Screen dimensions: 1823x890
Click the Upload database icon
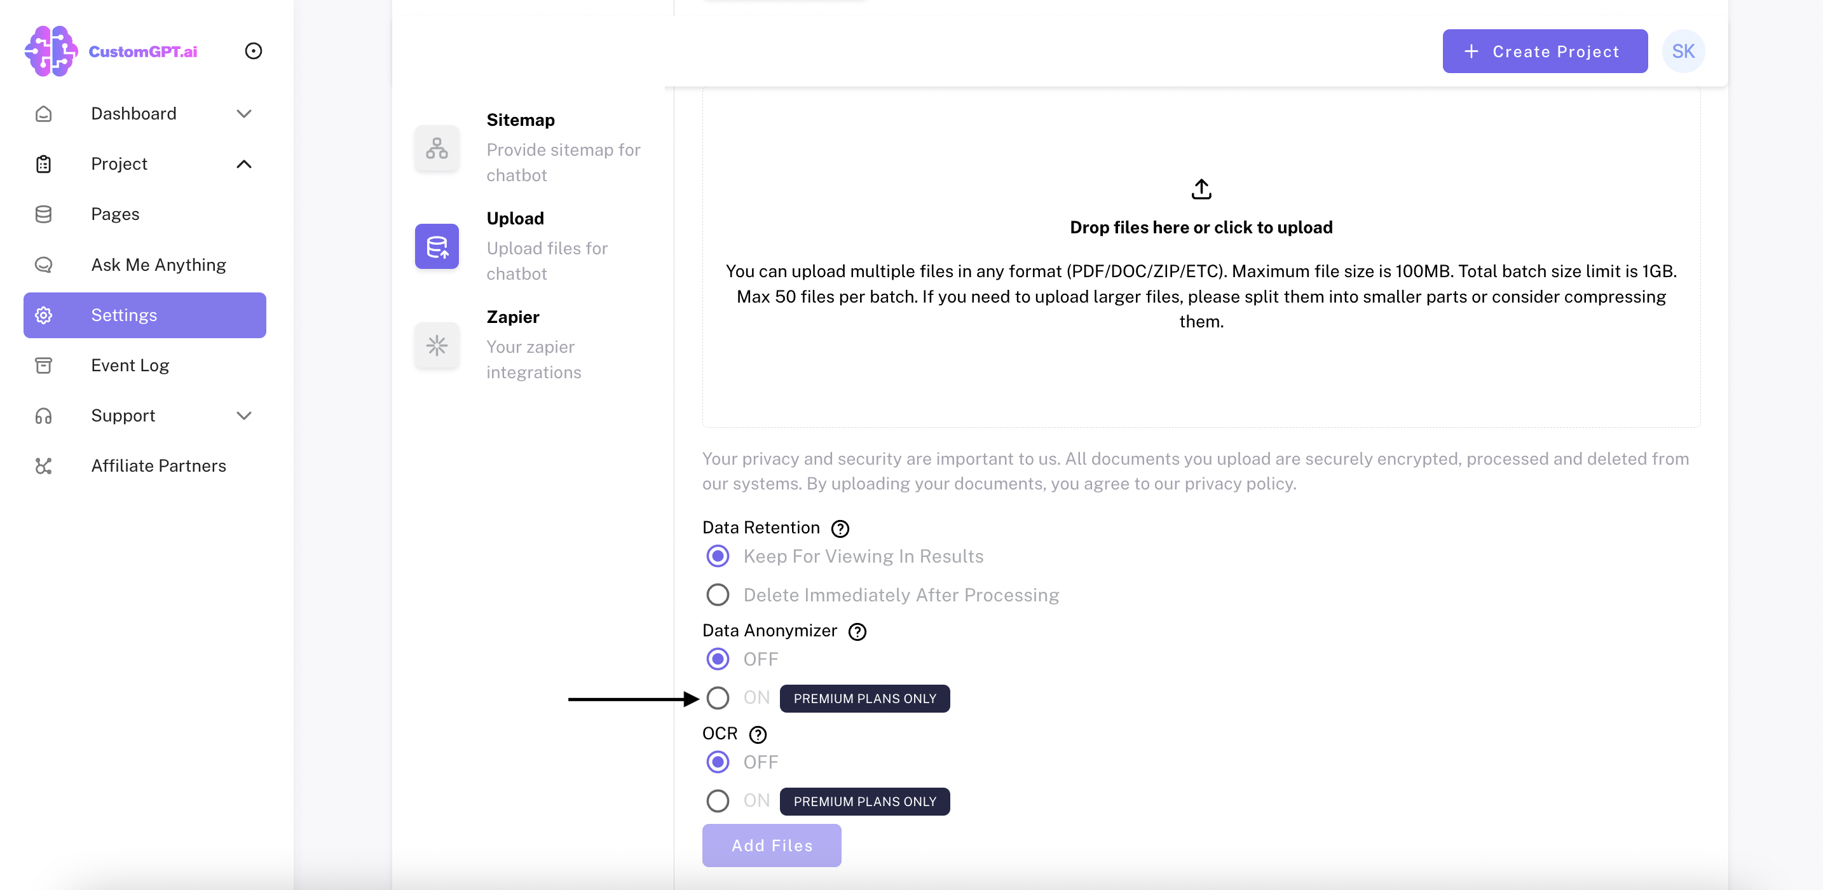(437, 247)
